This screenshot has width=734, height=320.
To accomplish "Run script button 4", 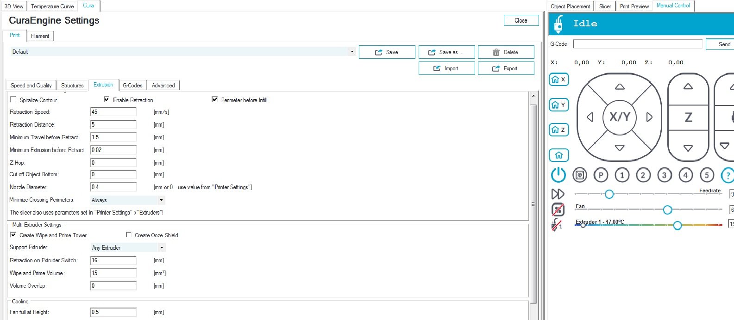I will (x=685, y=175).
